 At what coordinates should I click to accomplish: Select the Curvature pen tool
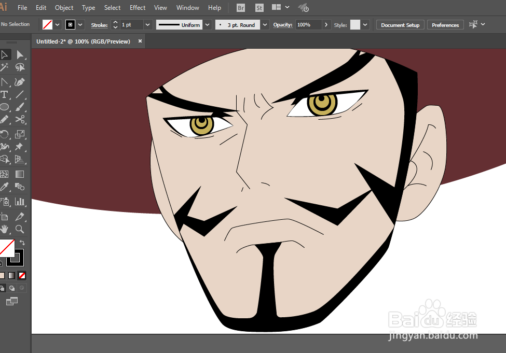tap(20, 82)
